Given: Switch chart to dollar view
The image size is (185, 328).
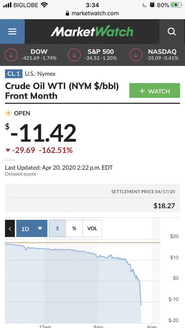Looking at the screenshot, I should 57,228.
